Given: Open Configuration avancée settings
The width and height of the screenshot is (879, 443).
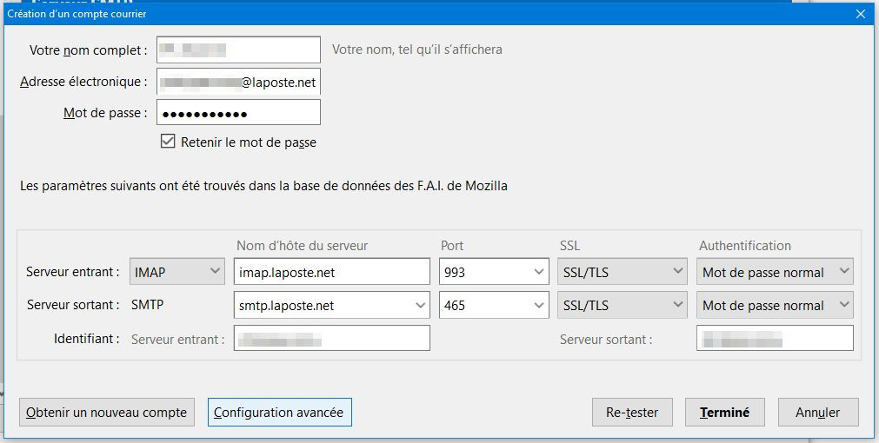Looking at the screenshot, I should 279,413.
